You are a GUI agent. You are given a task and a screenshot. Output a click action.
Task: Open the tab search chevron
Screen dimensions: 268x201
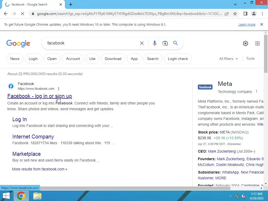click(x=235, y=4)
